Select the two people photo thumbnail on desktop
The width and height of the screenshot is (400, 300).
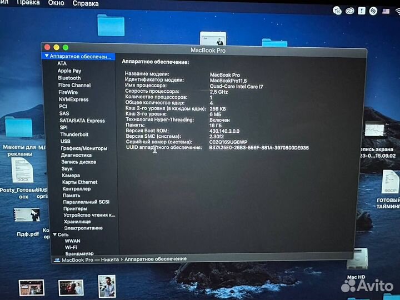coord(71,288)
